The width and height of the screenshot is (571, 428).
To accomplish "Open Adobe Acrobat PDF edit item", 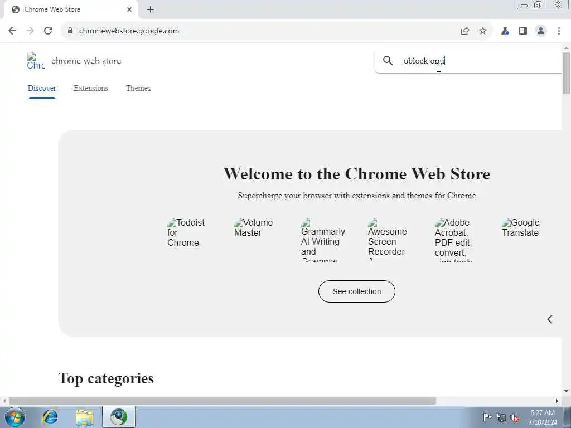I will pos(453,240).
